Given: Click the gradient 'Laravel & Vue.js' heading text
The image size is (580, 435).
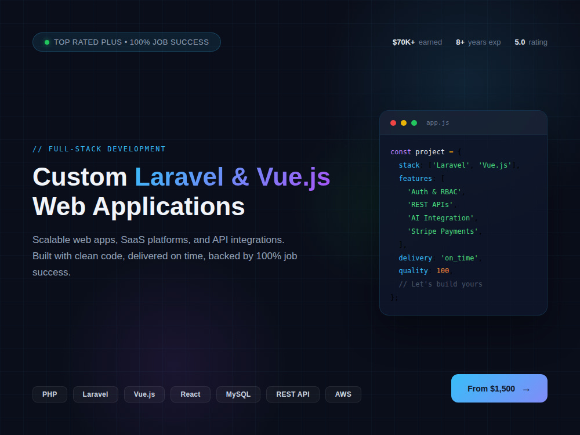Looking at the screenshot, I should pos(233,177).
